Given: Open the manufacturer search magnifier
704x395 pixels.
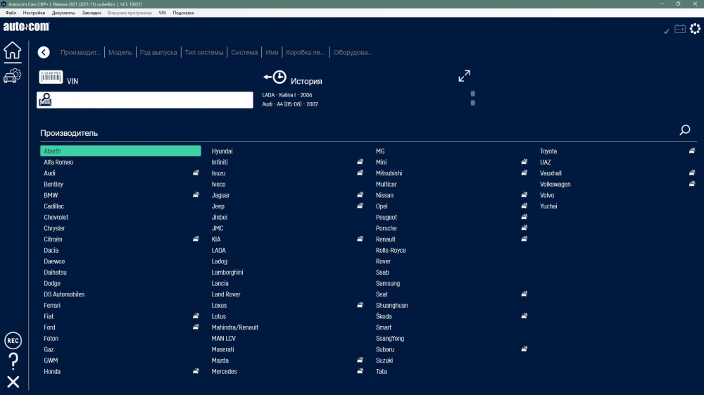Looking at the screenshot, I should 684,130.
